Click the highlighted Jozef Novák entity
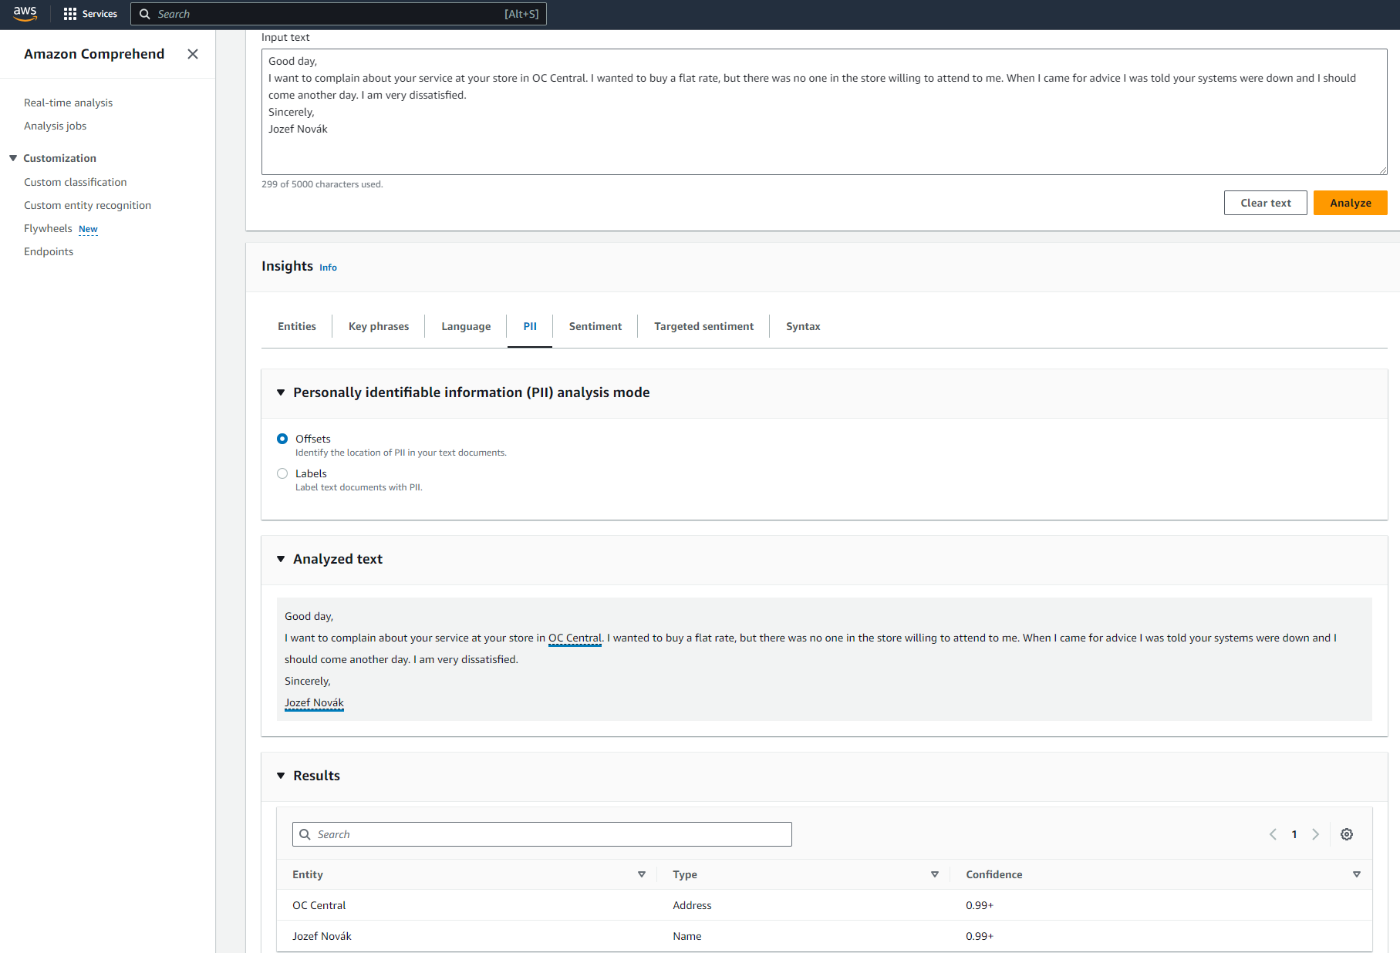 coord(314,703)
